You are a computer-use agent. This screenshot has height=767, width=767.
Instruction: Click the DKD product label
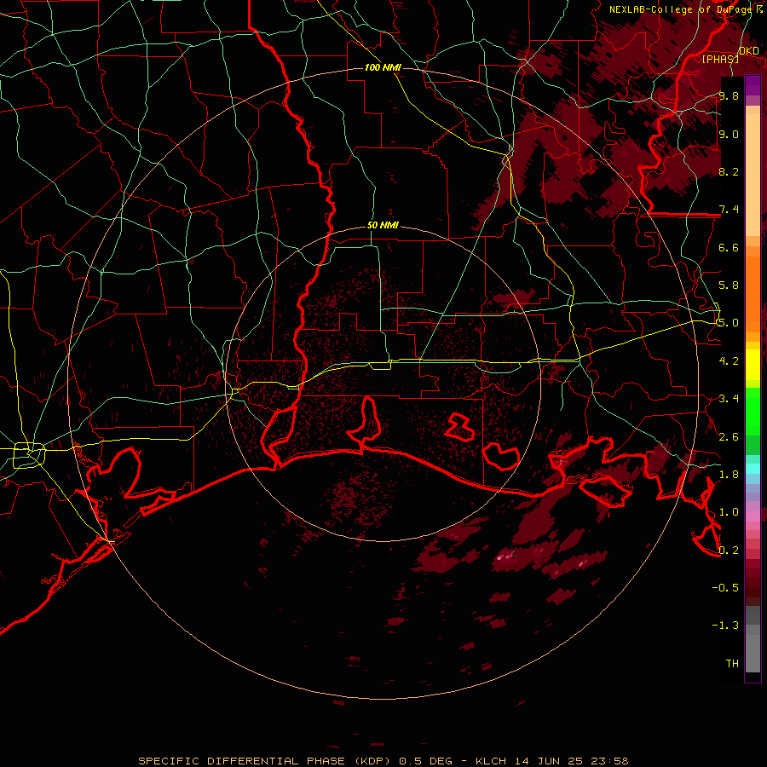[x=749, y=51]
